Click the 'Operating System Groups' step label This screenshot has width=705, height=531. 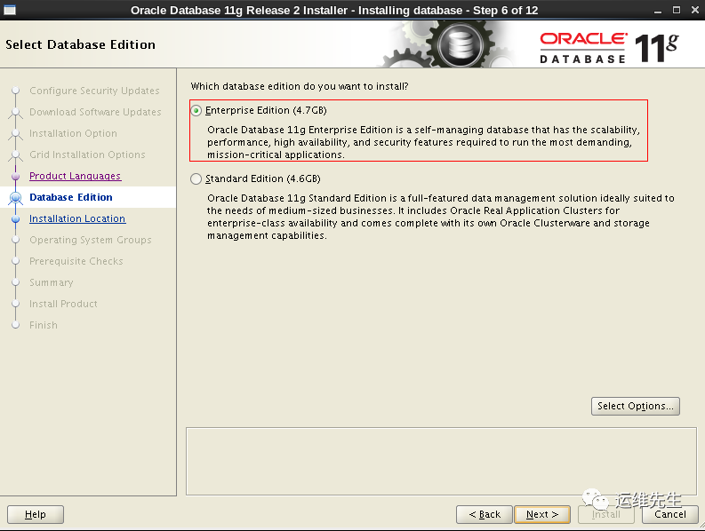point(91,240)
